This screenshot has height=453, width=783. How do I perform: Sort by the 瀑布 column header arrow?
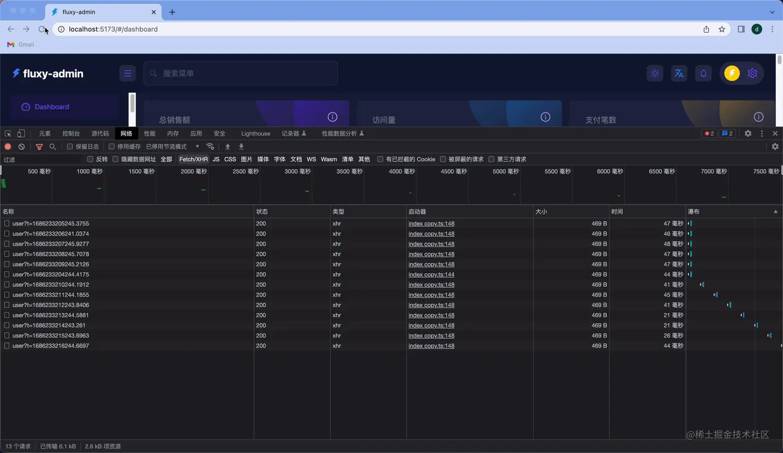click(x=775, y=211)
